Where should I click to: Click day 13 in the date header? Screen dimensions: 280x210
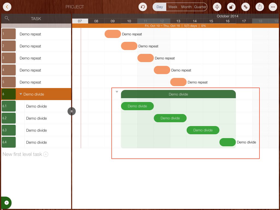pyautogui.click(x=178, y=21)
